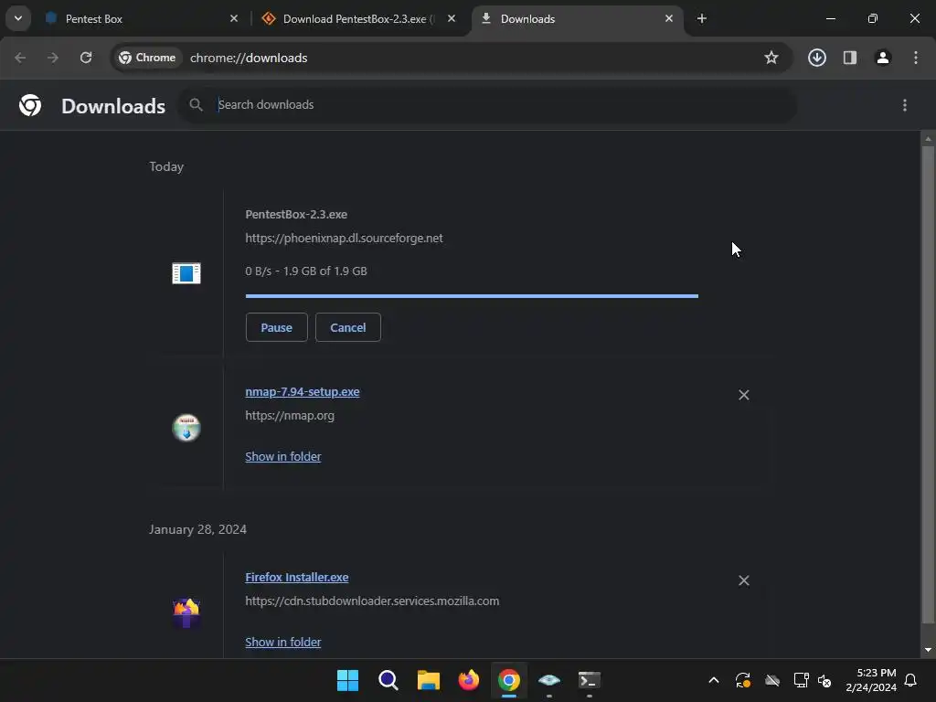This screenshot has height=702, width=936.
Task: Reload the downloads page
Action: pos(86,58)
